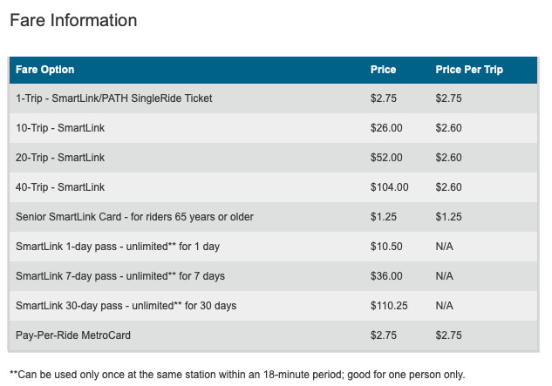This screenshot has height=386, width=552.
Task: Select the 1-Trip SingleRide Ticket row text
Action: (x=113, y=98)
